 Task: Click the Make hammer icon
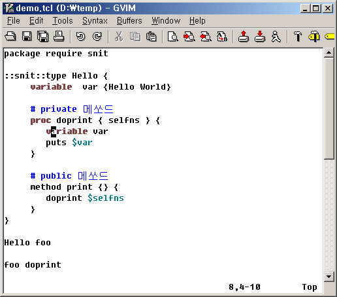tap(298, 36)
